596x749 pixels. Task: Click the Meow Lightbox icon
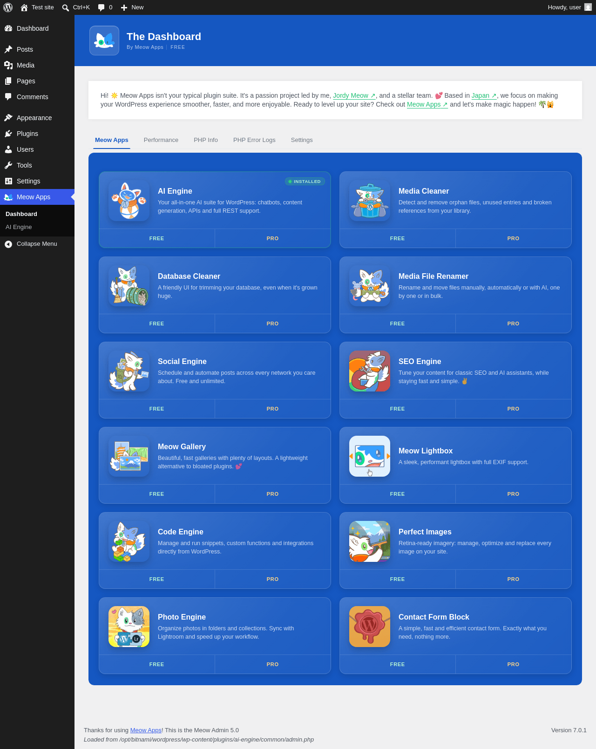(x=370, y=456)
